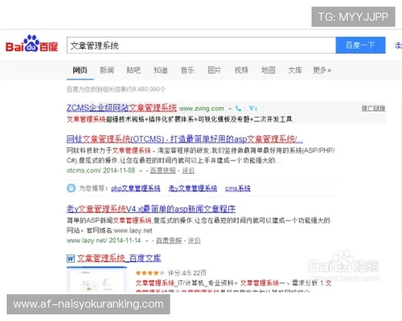Switch to the 贴吧 tab
The width and height of the screenshot is (402, 321).
(133, 70)
